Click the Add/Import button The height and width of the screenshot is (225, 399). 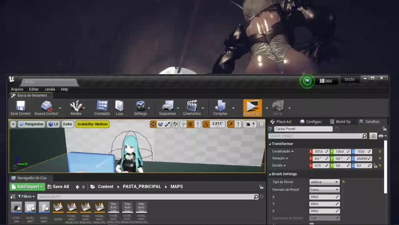click(28, 187)
